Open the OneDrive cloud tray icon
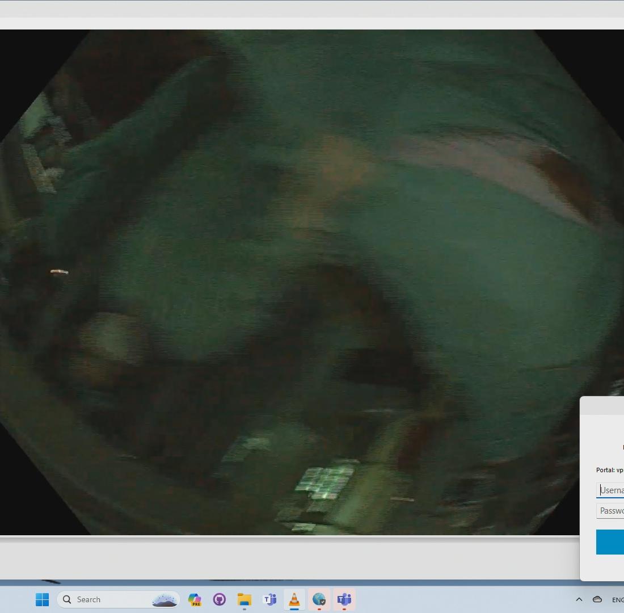624x613 pixels. [x=597, y=599]
